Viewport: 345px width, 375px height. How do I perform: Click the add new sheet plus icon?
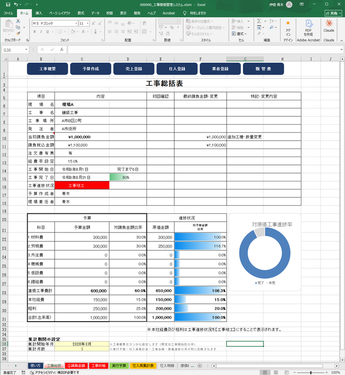(x=200, y=366)
